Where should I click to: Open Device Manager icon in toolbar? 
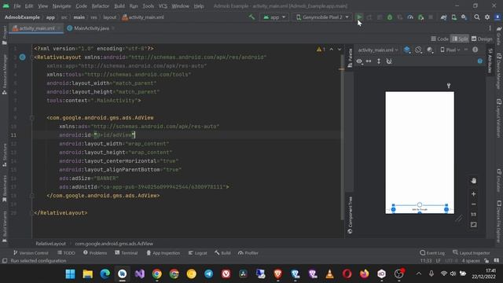pos(454,17)
